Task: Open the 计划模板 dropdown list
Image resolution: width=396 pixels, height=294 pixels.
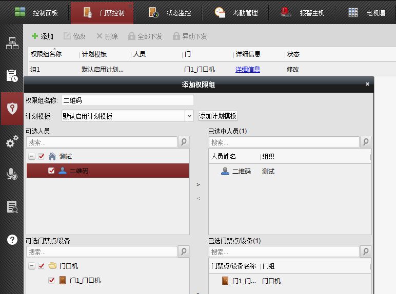Action: click(189, 116)
